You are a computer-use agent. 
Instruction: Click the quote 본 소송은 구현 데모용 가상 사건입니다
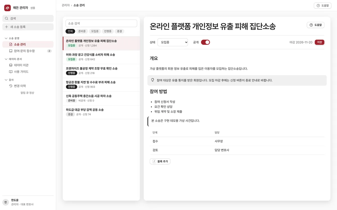tap(176, 121)
